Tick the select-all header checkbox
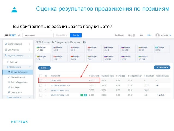This screenshot has height=131, width=174. pyautogui.click(x=41, y=76)
